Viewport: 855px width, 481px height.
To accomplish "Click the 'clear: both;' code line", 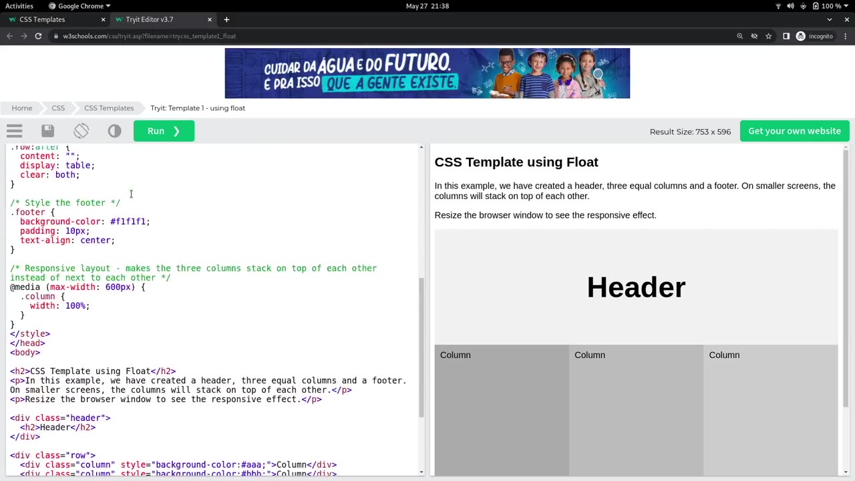I will click(x=49, y=174).
